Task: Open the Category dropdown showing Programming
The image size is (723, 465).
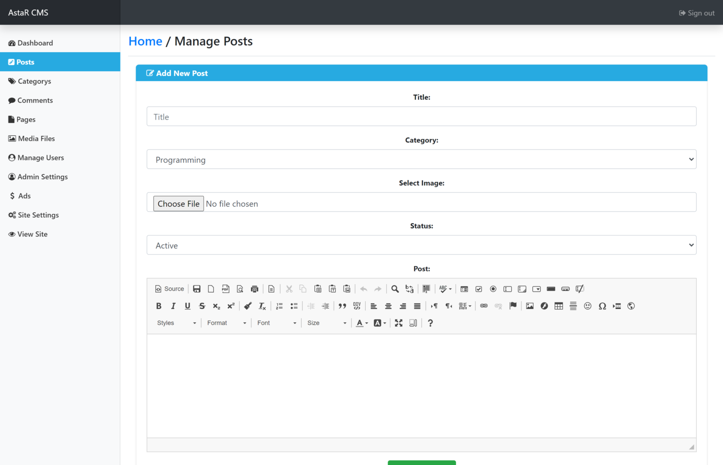Action: [422, 159]
